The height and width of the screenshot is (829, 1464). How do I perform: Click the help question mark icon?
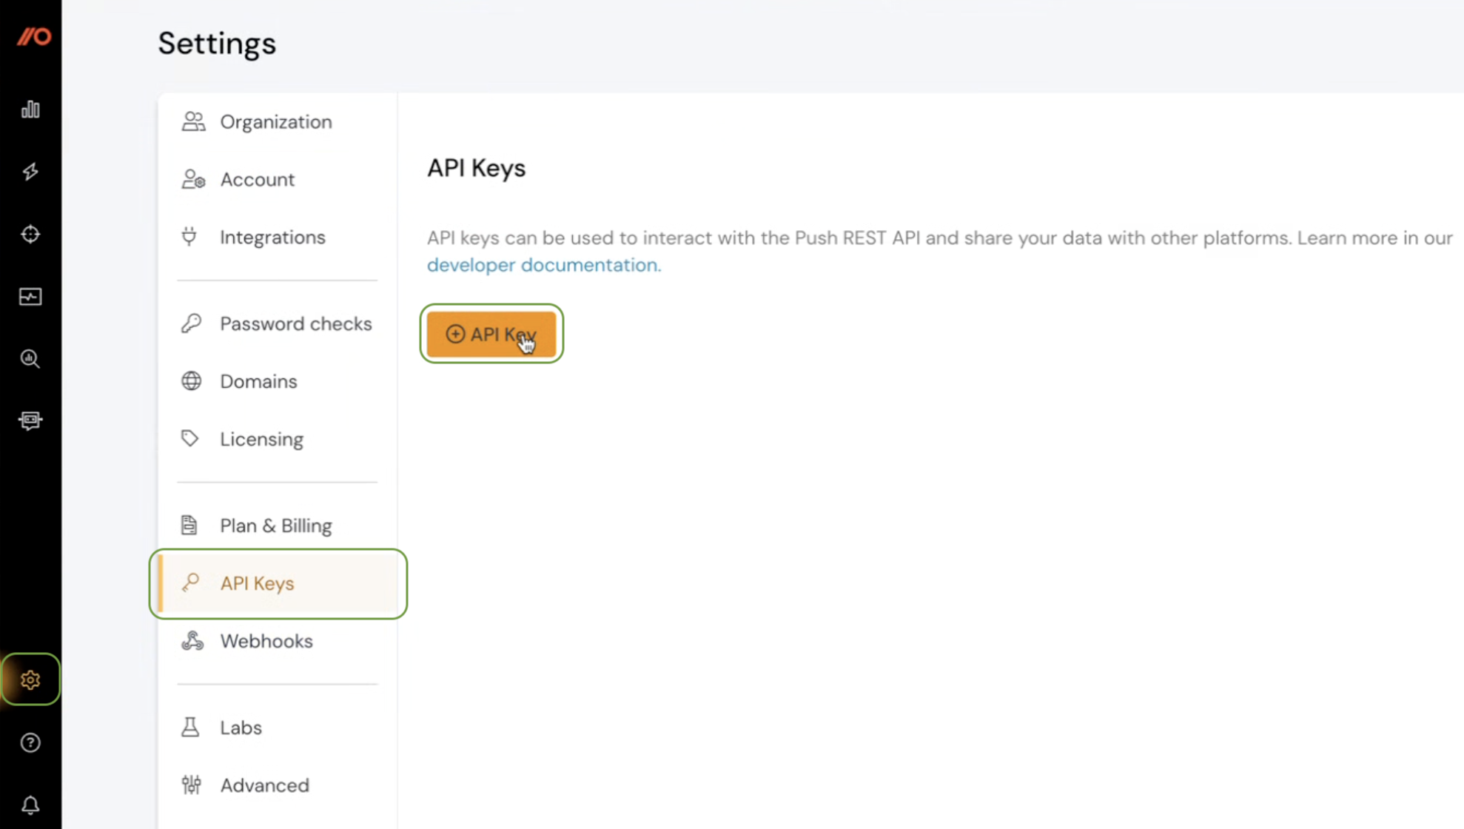pos(30,742)
